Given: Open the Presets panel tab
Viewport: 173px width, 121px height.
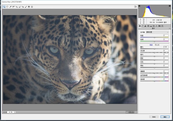Looking at the screenshot, I should [162, 26].
